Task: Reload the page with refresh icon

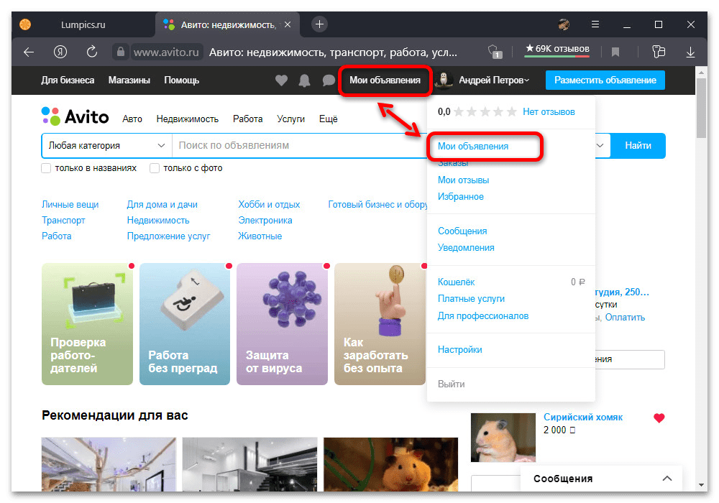Action: [x=91, y=52]
